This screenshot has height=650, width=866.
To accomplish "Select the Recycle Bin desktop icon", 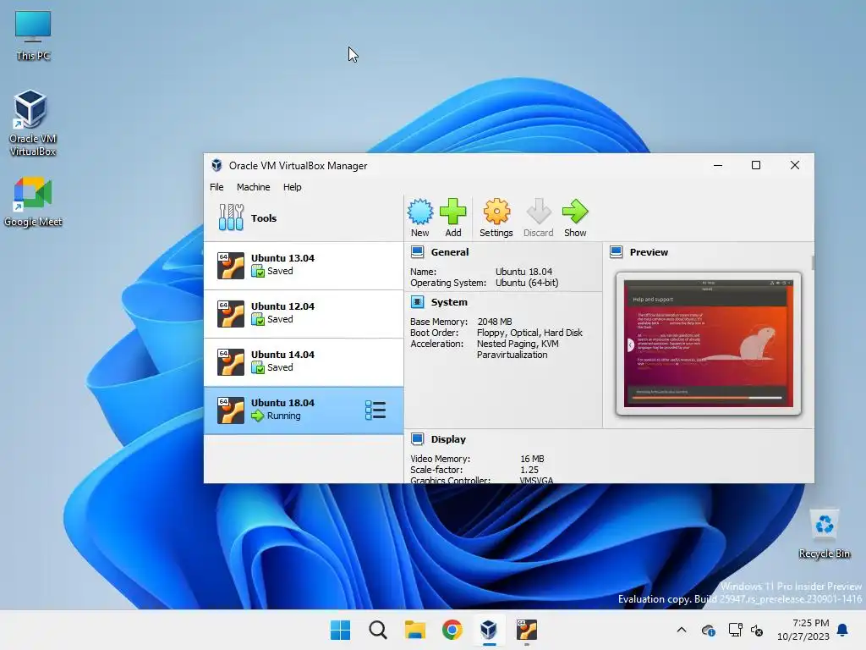I will tap(825, 533).
